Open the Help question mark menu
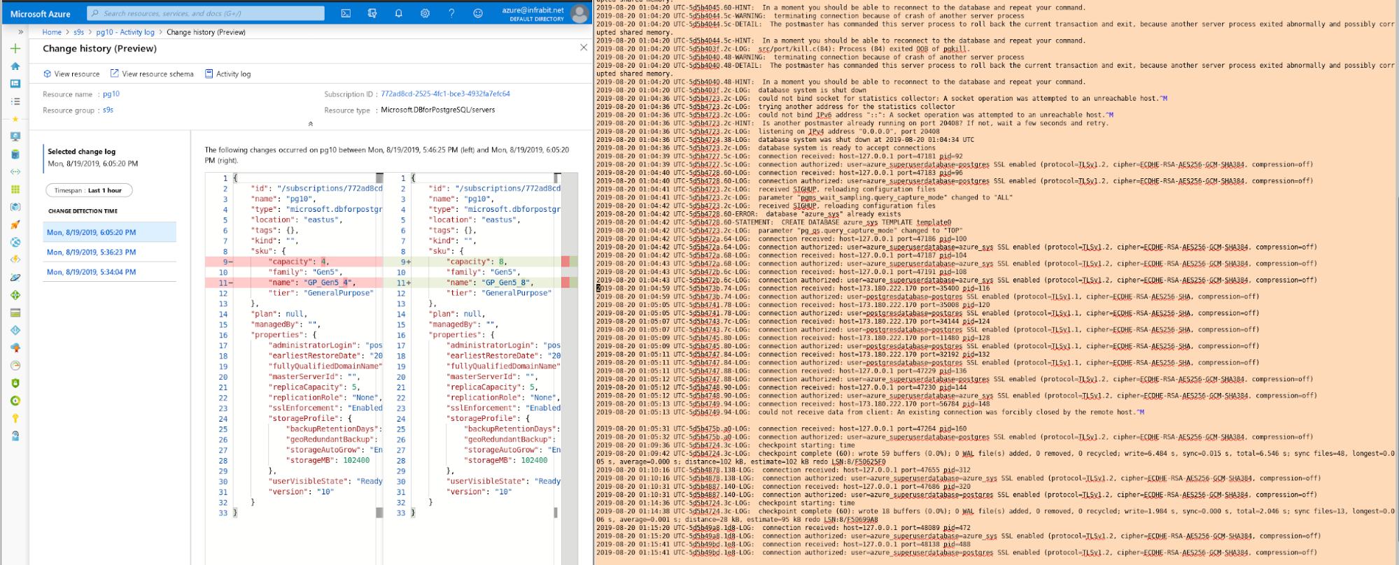The width and height of the screenshot is (1399, 565). pyautogui.click(x=451, y=13)
